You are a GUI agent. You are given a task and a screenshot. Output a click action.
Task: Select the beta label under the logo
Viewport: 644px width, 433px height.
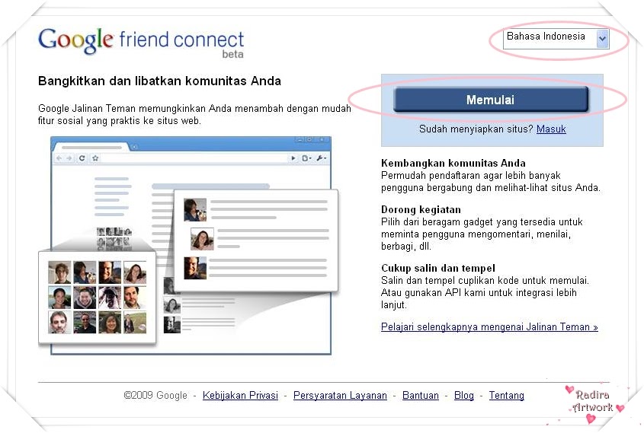coord(233,54)
